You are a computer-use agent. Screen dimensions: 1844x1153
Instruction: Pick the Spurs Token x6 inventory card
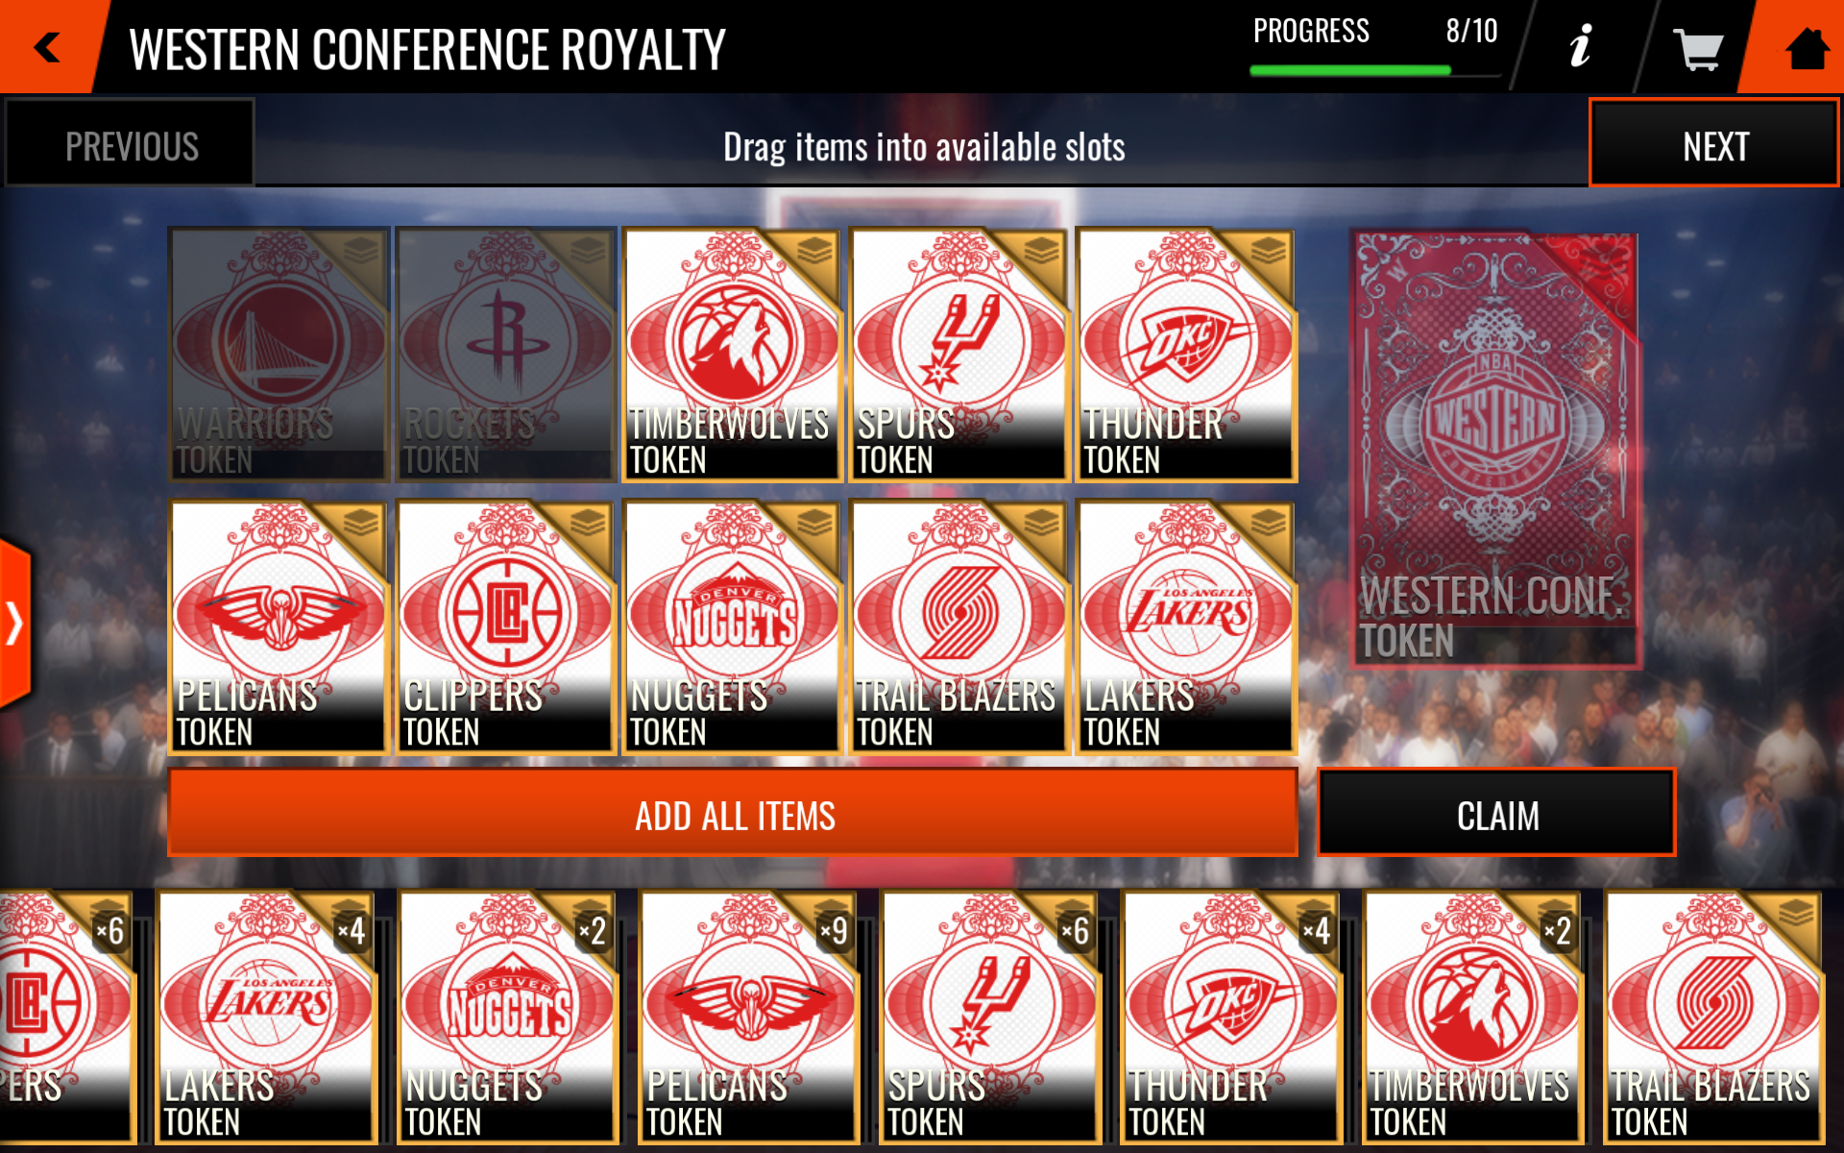pyautogui.click(x=990, y=1017)
